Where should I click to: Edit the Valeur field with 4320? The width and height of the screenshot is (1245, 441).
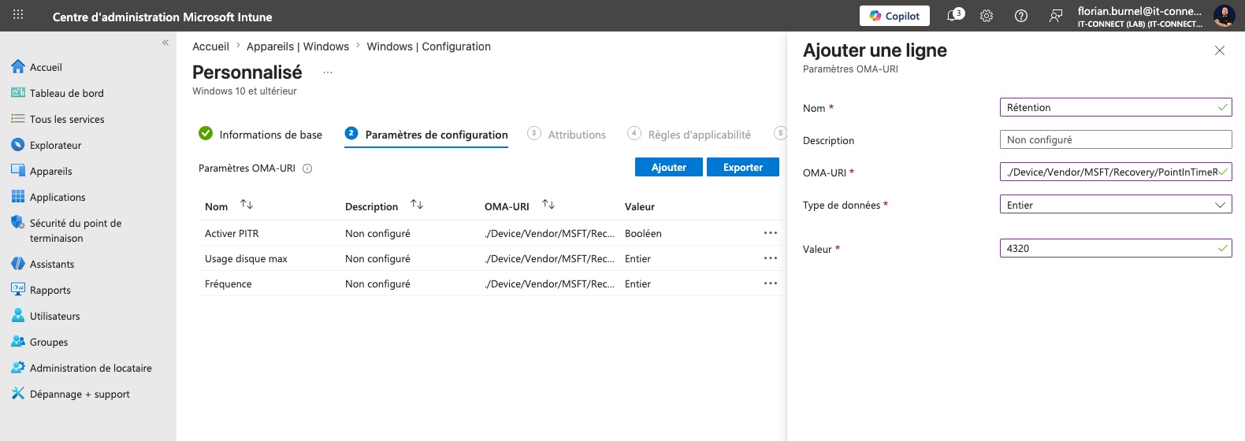(x=1115, y=248)
